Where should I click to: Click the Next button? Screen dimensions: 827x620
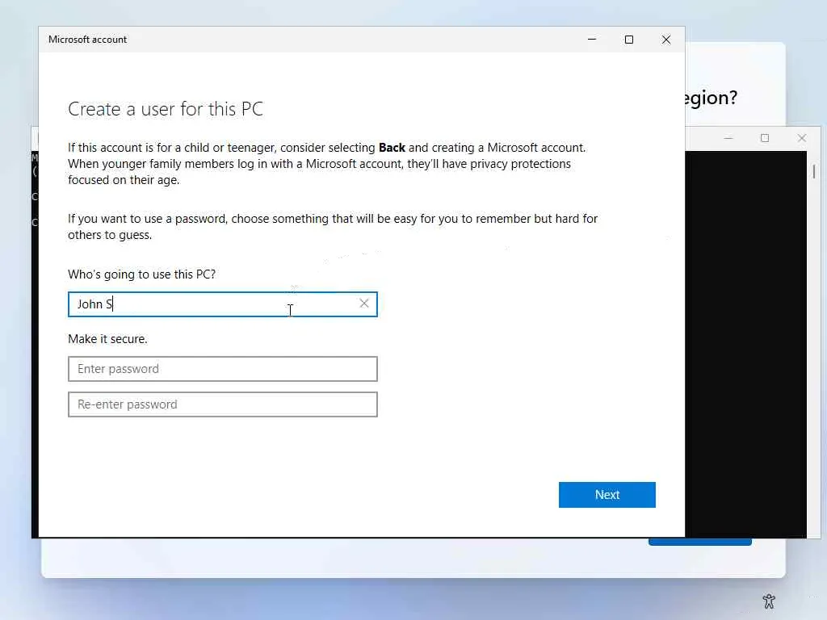click(607, 495)
